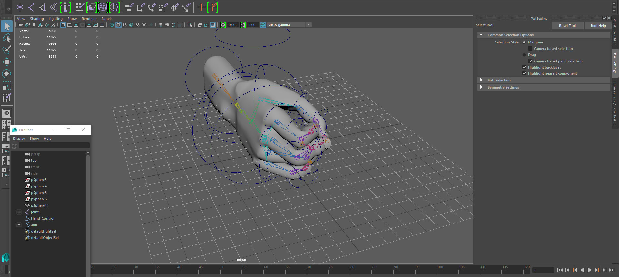This screenshot has width=619, height=277.
Task: Select the Scale tool
Action: 7,86
